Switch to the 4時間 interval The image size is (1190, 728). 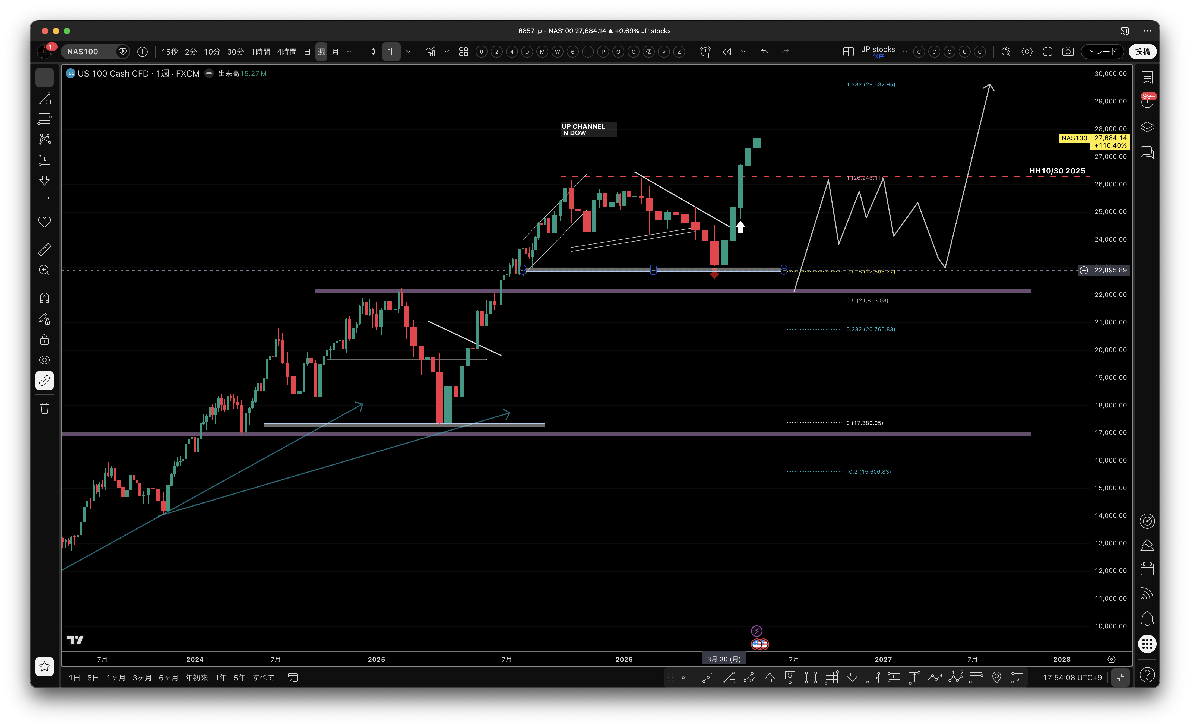pyautogui.click(x=287, y=52)
